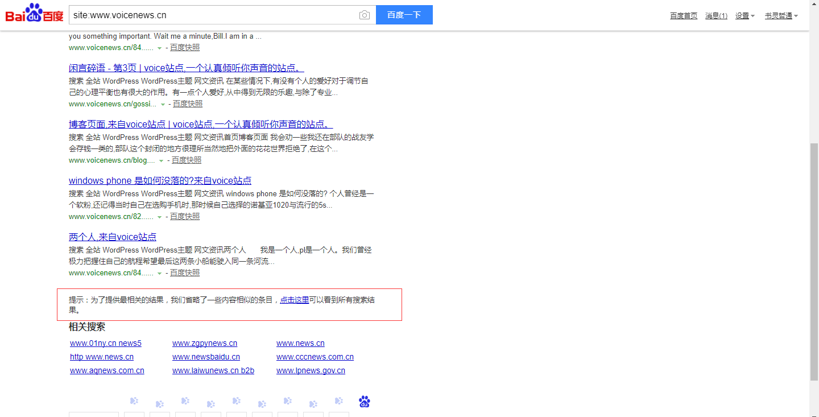Click the 百度一下 search button
The image size is (819, 417).
404,15
